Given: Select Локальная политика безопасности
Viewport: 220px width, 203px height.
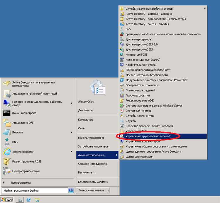Looking at the screenshot, I should pos(163,70).
